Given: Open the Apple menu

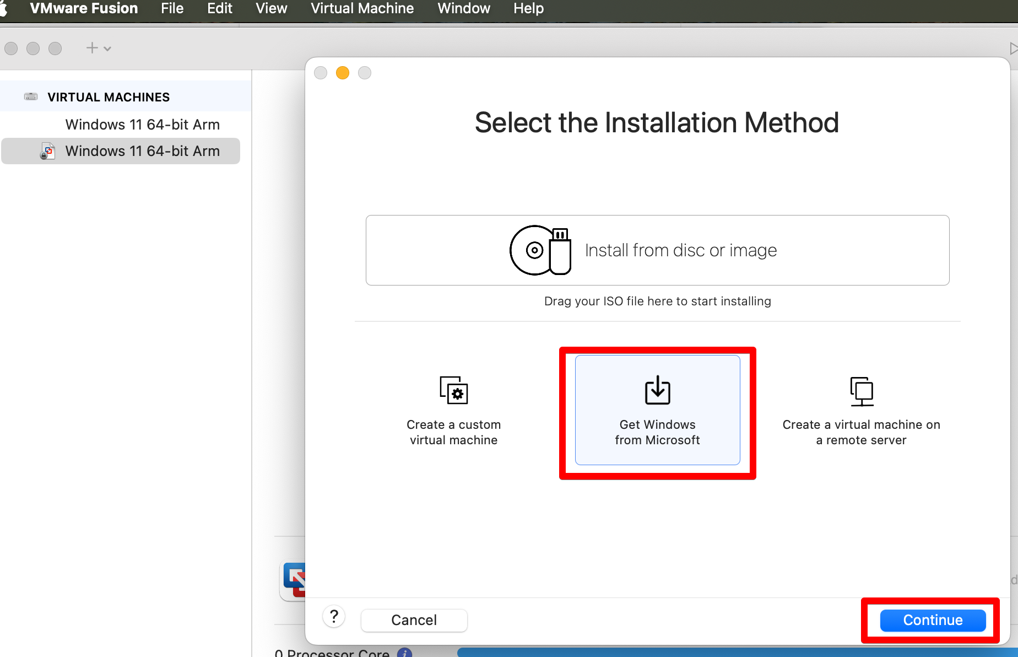Looking at the screenshot, I should tap(3, 8).
